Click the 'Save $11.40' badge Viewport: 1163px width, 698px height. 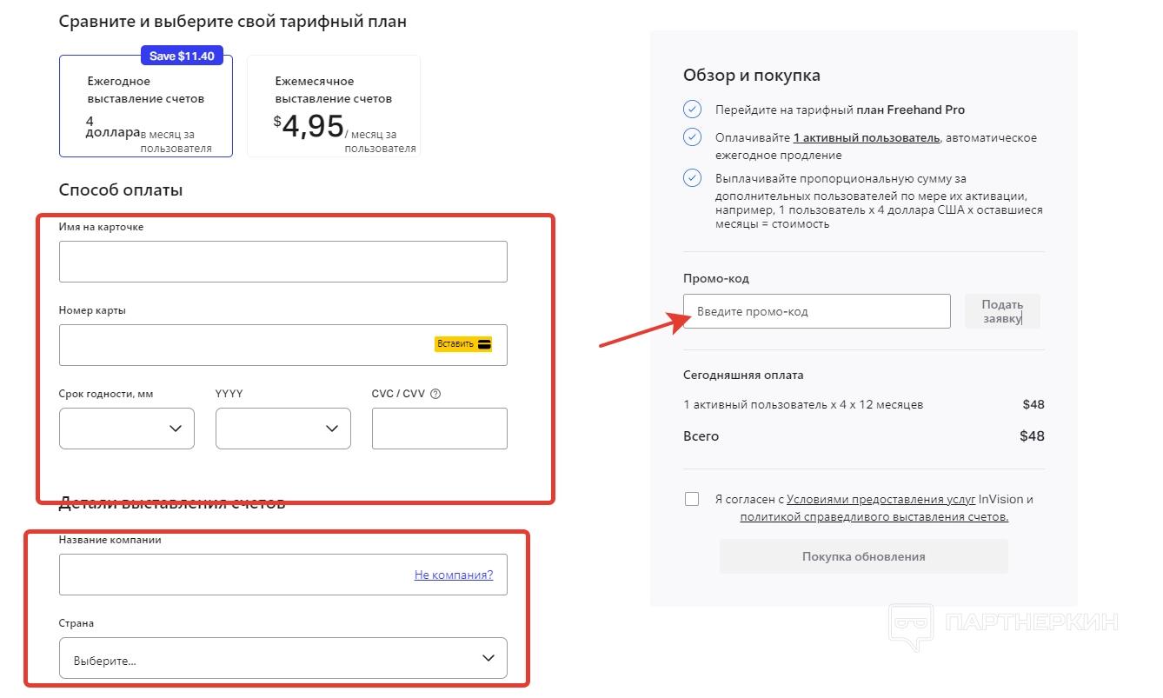[x=183, y=56]
